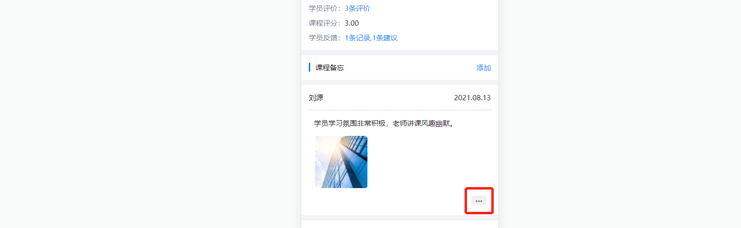This screenshot has width=741, height=228.
Task: Click the 课程评分 label
Action: 326,23
